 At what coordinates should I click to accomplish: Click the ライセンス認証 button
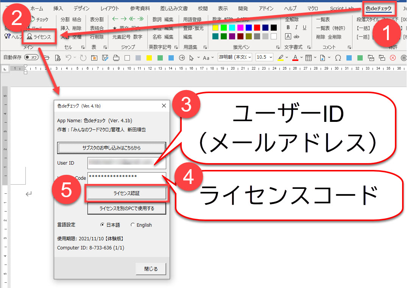(126, 193)
